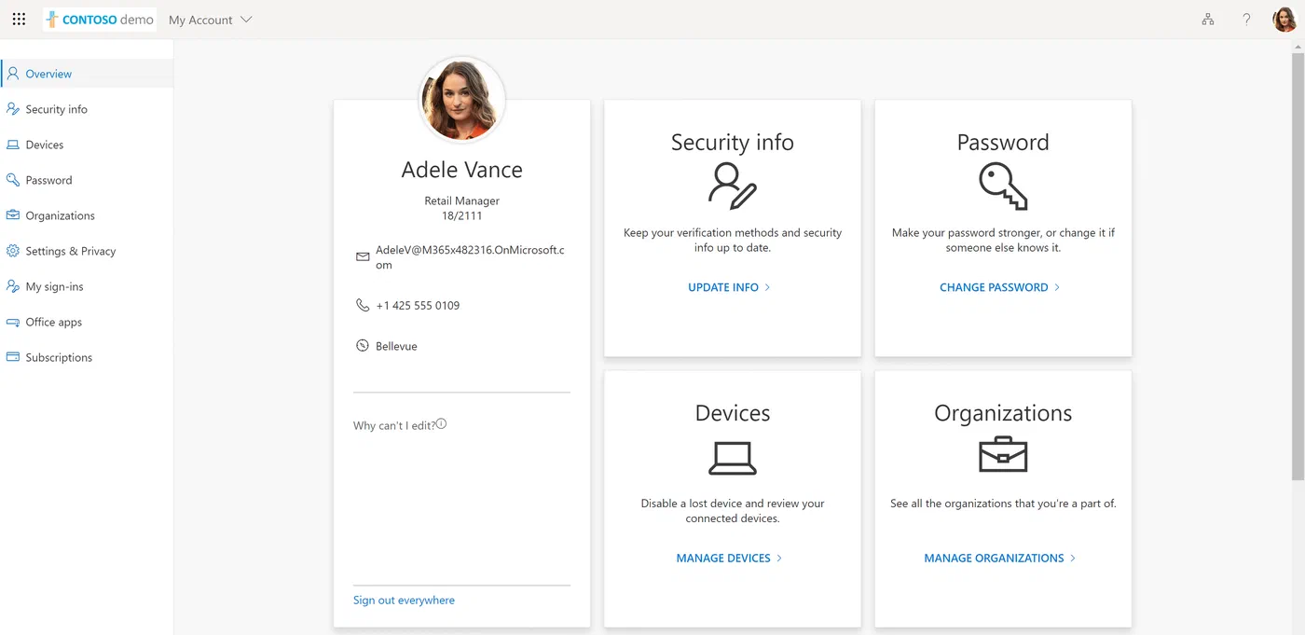Image resolution: width=1305 pixels, height=635 pixels.
Task: Click the Bellevue location text
Action: [396, 346]
